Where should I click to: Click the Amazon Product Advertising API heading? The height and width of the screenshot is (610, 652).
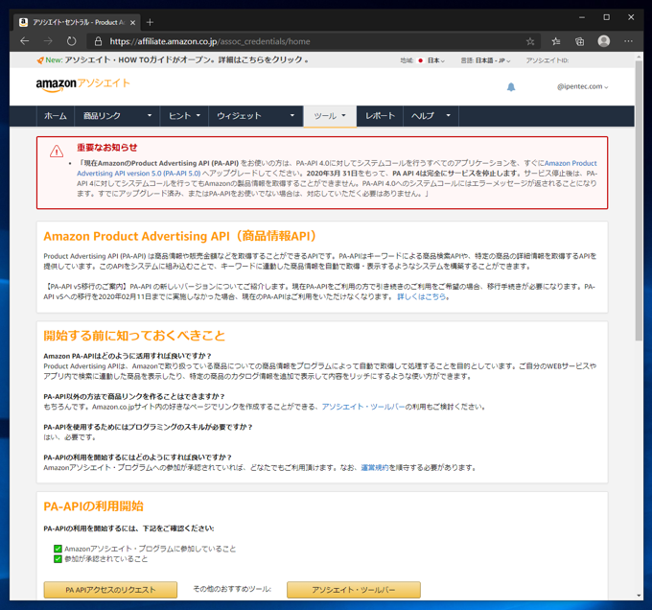pyautogui.click(x=181, y=236)
